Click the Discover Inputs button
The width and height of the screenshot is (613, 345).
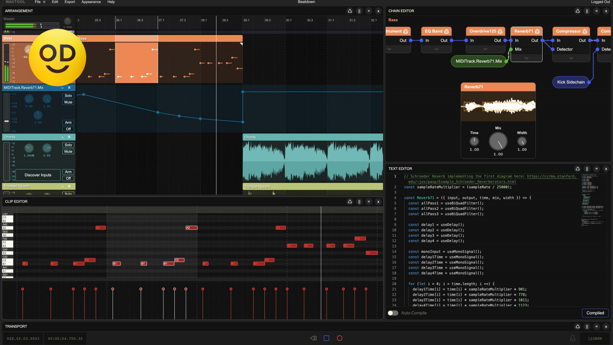click(38, 175)
